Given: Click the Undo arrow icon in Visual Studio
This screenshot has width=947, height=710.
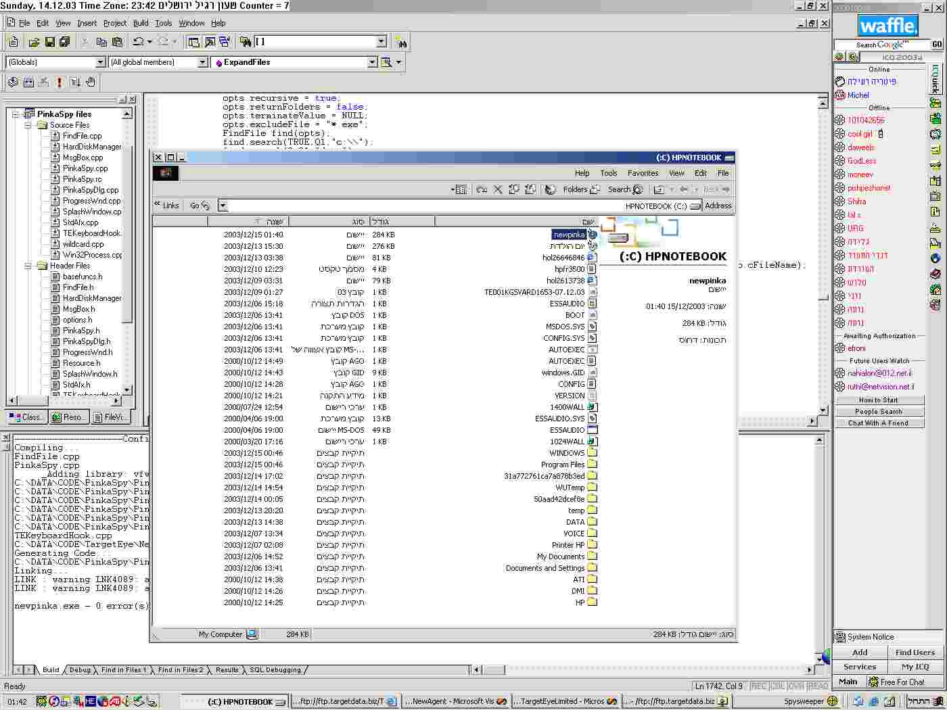Looking at the screenshot, I should pos(139,42).
